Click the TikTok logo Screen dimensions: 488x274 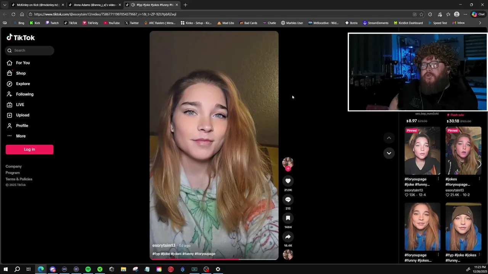(21, 37)
